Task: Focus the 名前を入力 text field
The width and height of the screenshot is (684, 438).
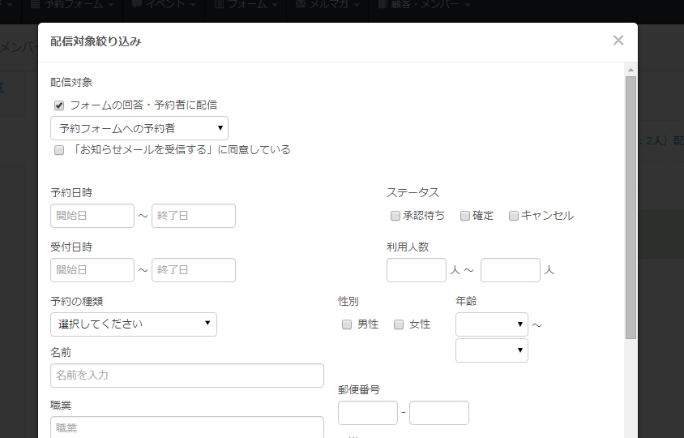Action: [187, 376]
